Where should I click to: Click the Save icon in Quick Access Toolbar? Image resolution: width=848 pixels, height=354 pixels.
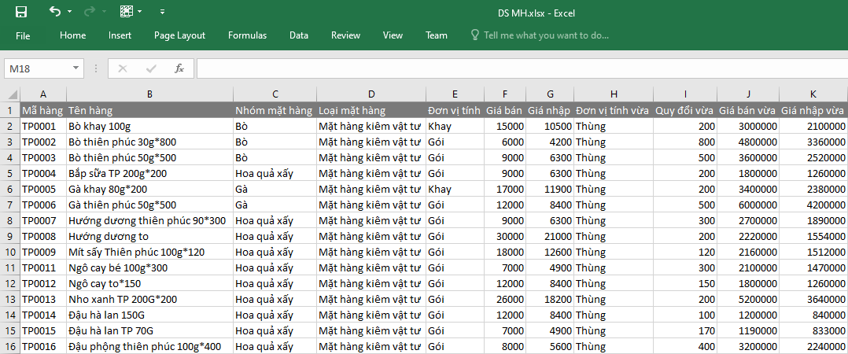(x=21, y=12)
